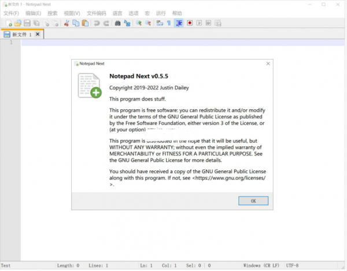Open the 选项 menu

[134, 13]
